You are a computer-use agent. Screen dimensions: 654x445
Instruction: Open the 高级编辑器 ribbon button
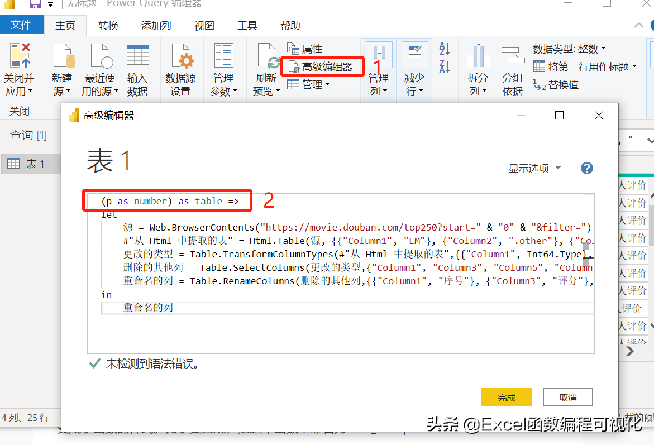[x=321, y=67]
